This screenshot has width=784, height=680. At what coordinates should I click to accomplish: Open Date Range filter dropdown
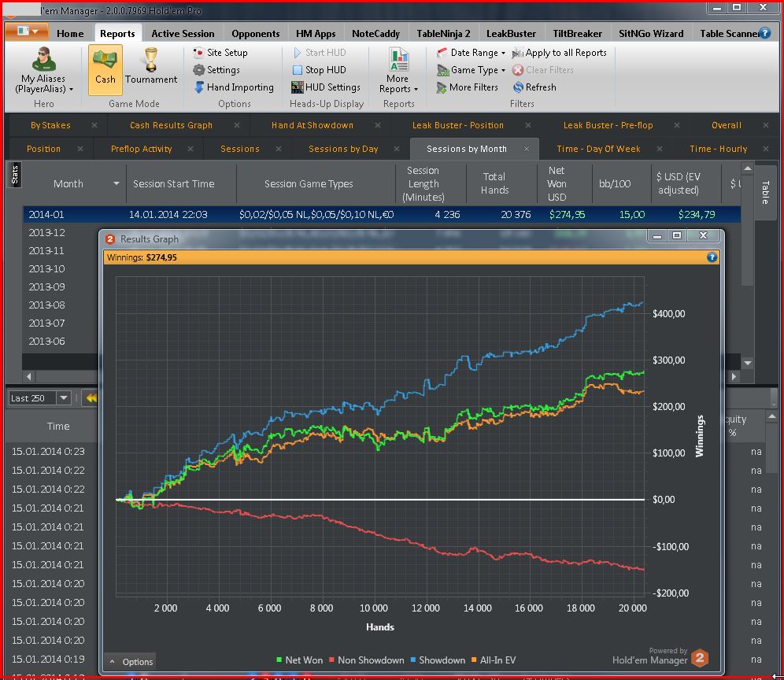[x=471, y=53]
